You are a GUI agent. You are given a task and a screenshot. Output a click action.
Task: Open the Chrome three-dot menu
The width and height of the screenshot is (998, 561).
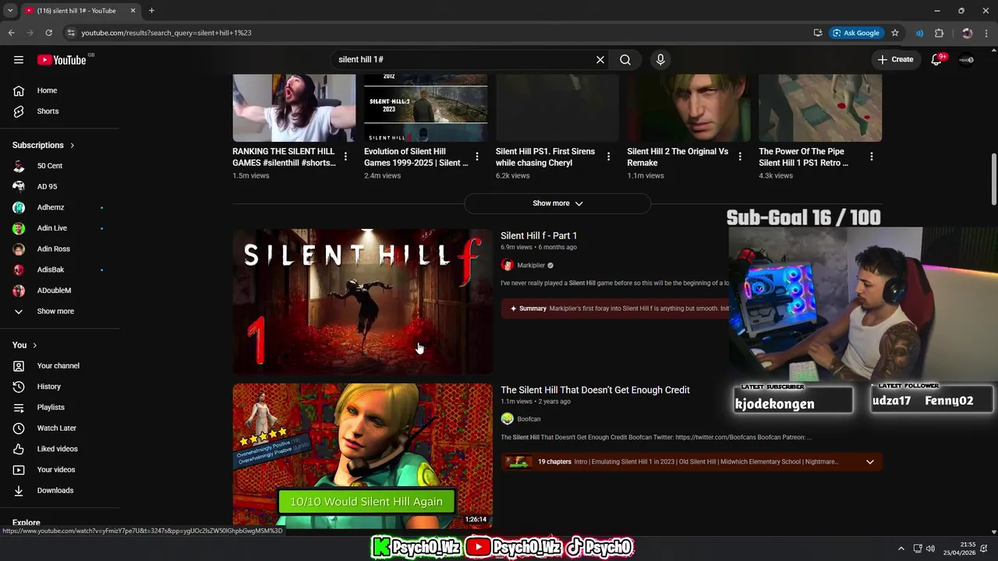(986, 33)
